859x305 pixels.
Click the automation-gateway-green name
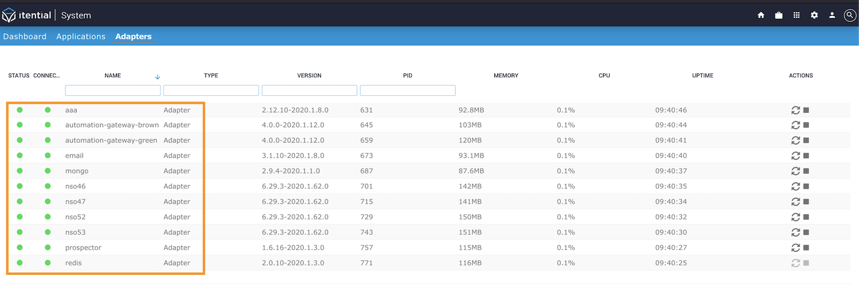(x=111, y=140)
